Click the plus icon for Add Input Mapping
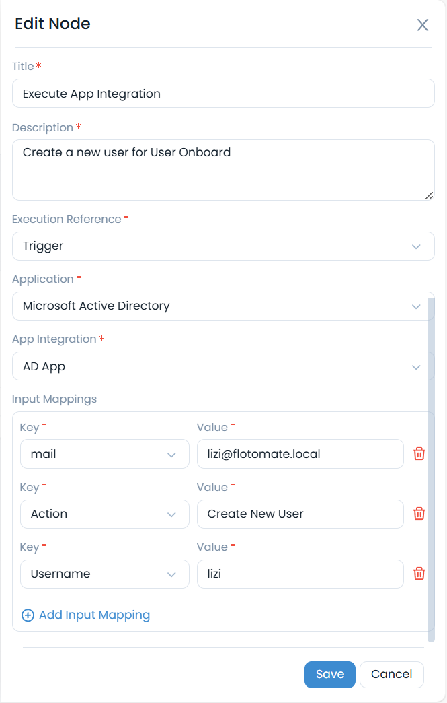The image size is (447, 703). point(28,615)
